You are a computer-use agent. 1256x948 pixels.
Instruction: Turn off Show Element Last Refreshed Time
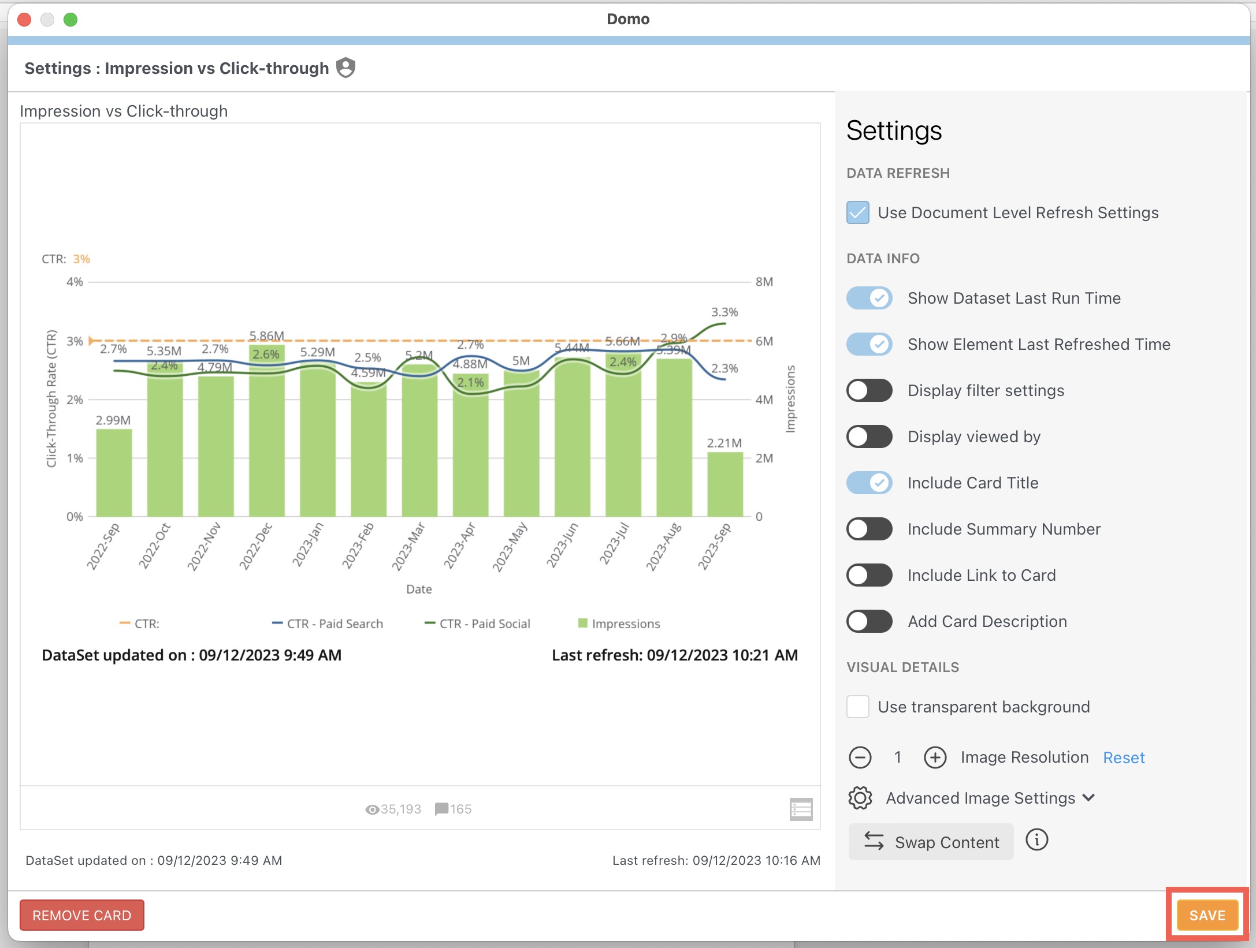(869, 344)
